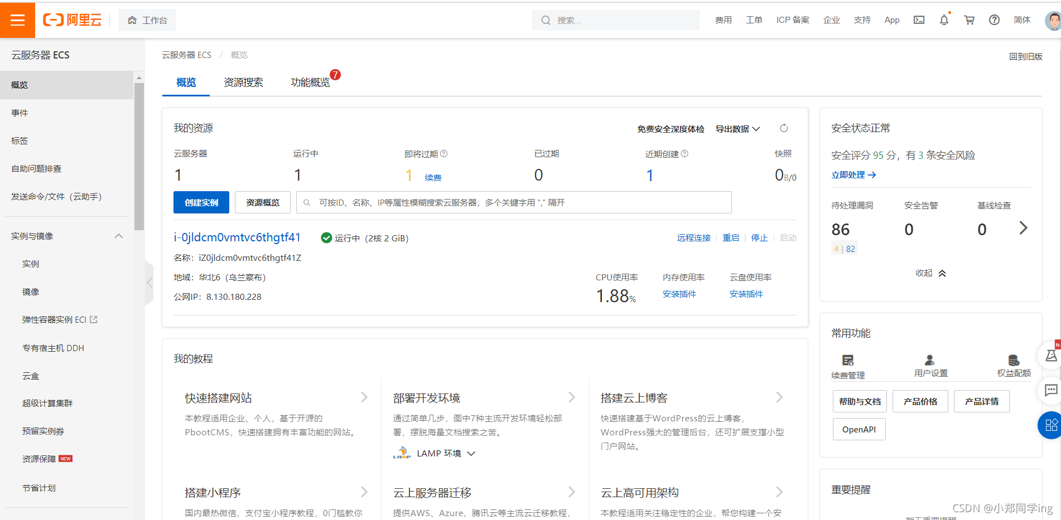Open the OpenAPI button
Screen dimensions: 1061x520
[x=859, y=429]
